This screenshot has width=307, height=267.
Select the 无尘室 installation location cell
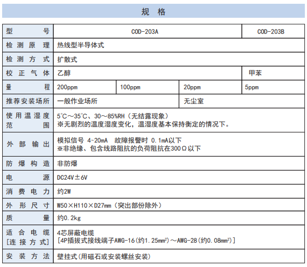242,101
